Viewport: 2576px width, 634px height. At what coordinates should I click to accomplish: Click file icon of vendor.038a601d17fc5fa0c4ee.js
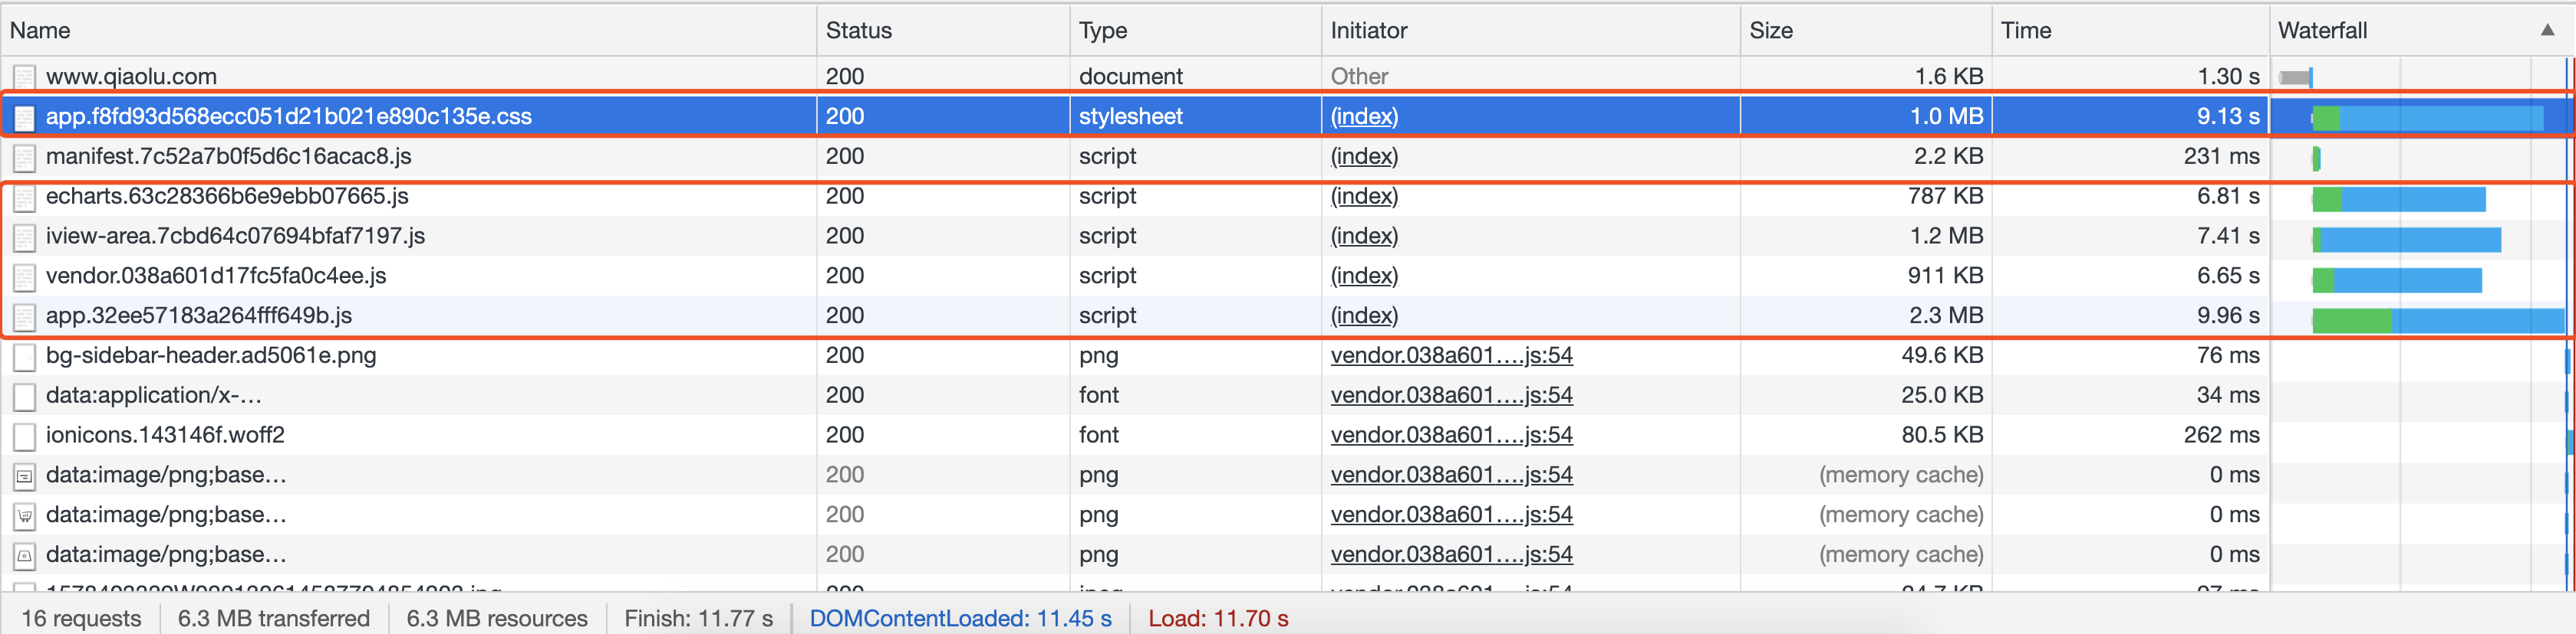(24, 276)
